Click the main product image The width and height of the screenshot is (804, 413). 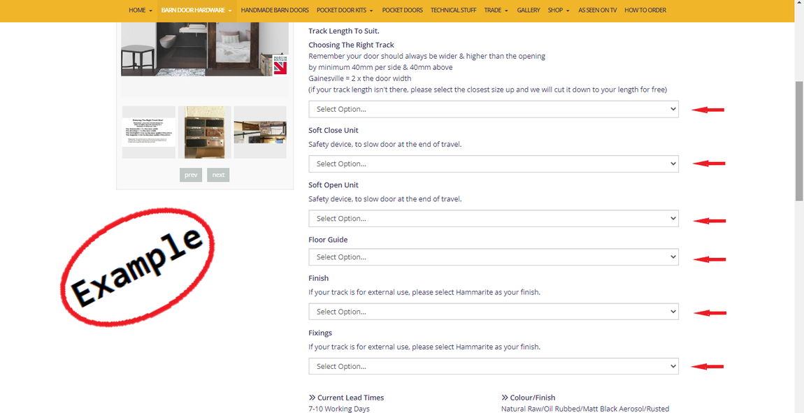point(204,49)
